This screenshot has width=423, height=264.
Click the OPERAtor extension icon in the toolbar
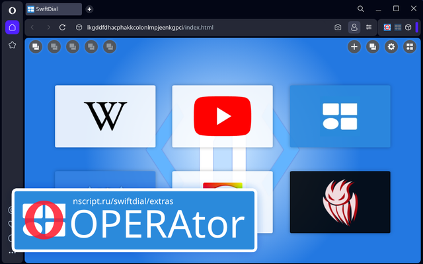point(387,27)
